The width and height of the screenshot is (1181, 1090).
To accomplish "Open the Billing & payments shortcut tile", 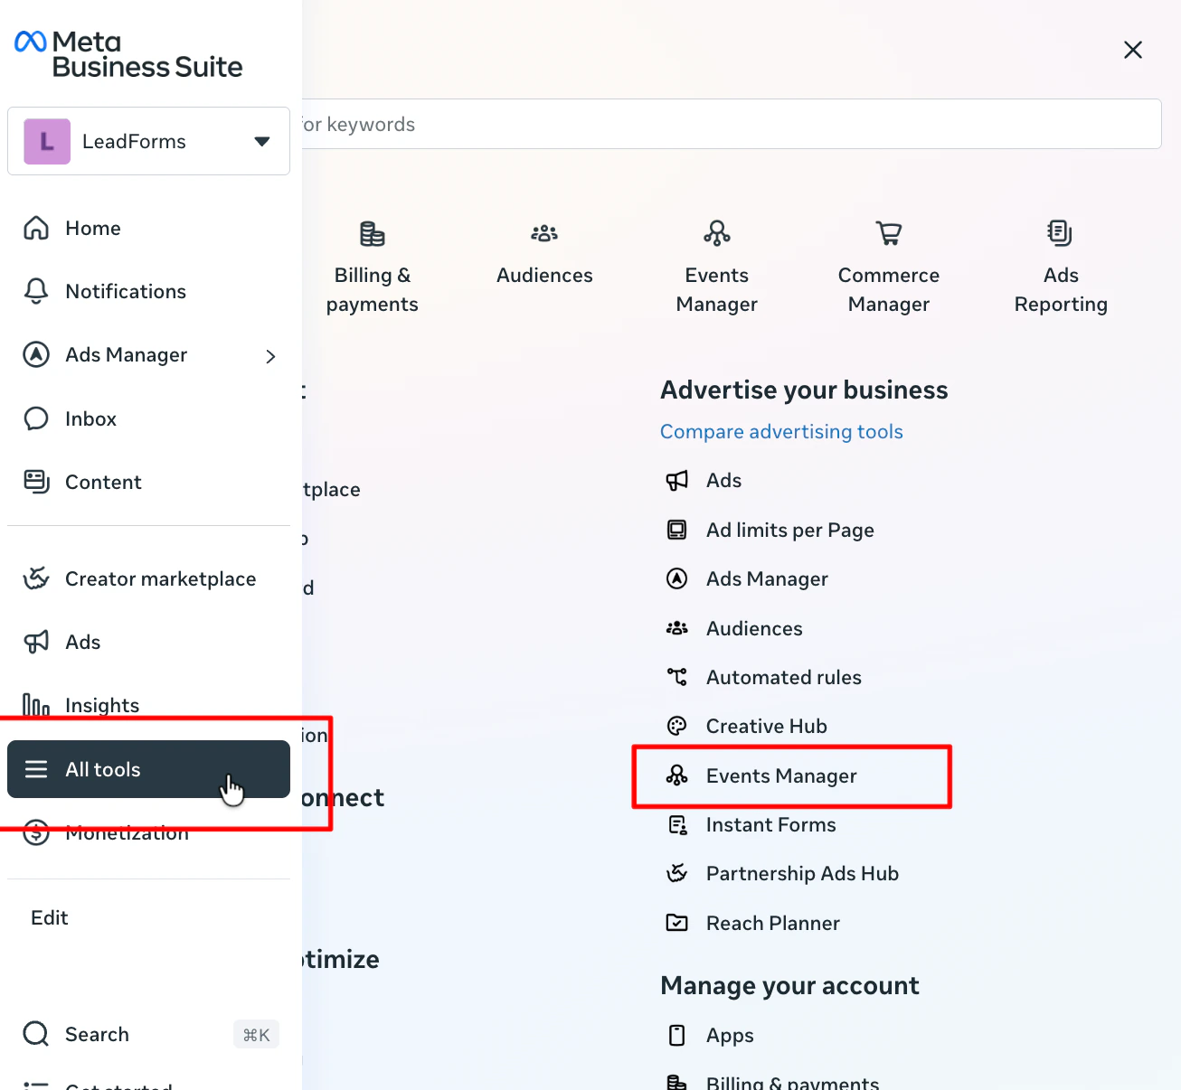I will (373, 268).
